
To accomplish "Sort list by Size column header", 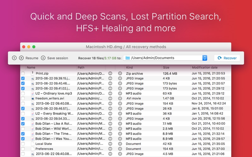I will click(166, 68).
